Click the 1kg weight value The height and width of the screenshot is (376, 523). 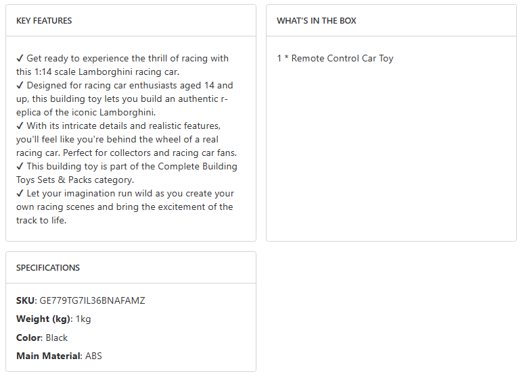pyautogui.click(x=83, y=319)
